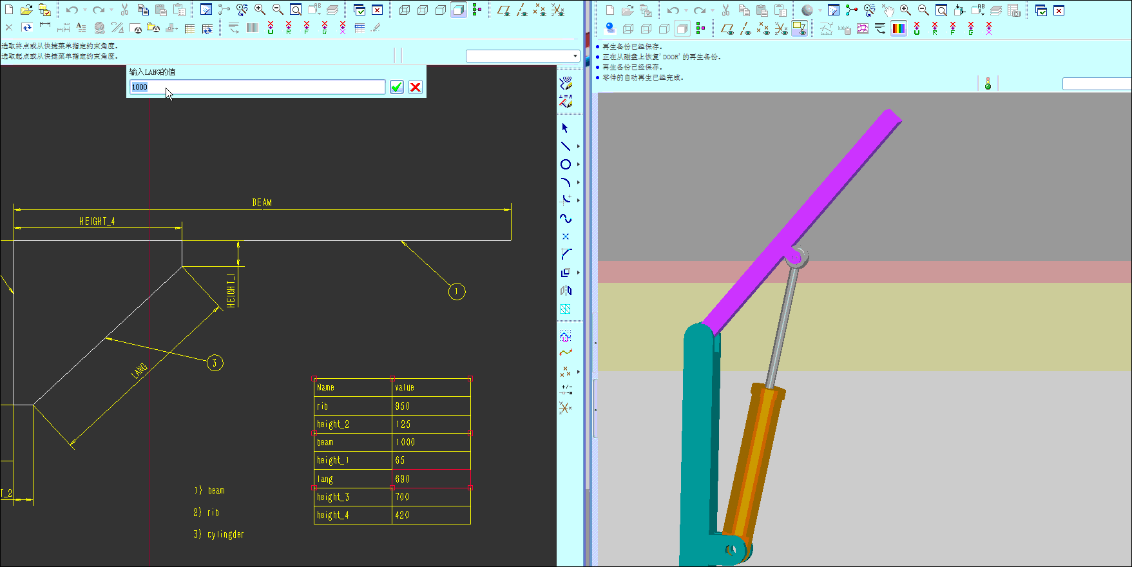The height and width of the screenshot is (567, 1132).
Task: Zoom in using model window toolbar
Action: click(905, 10)
